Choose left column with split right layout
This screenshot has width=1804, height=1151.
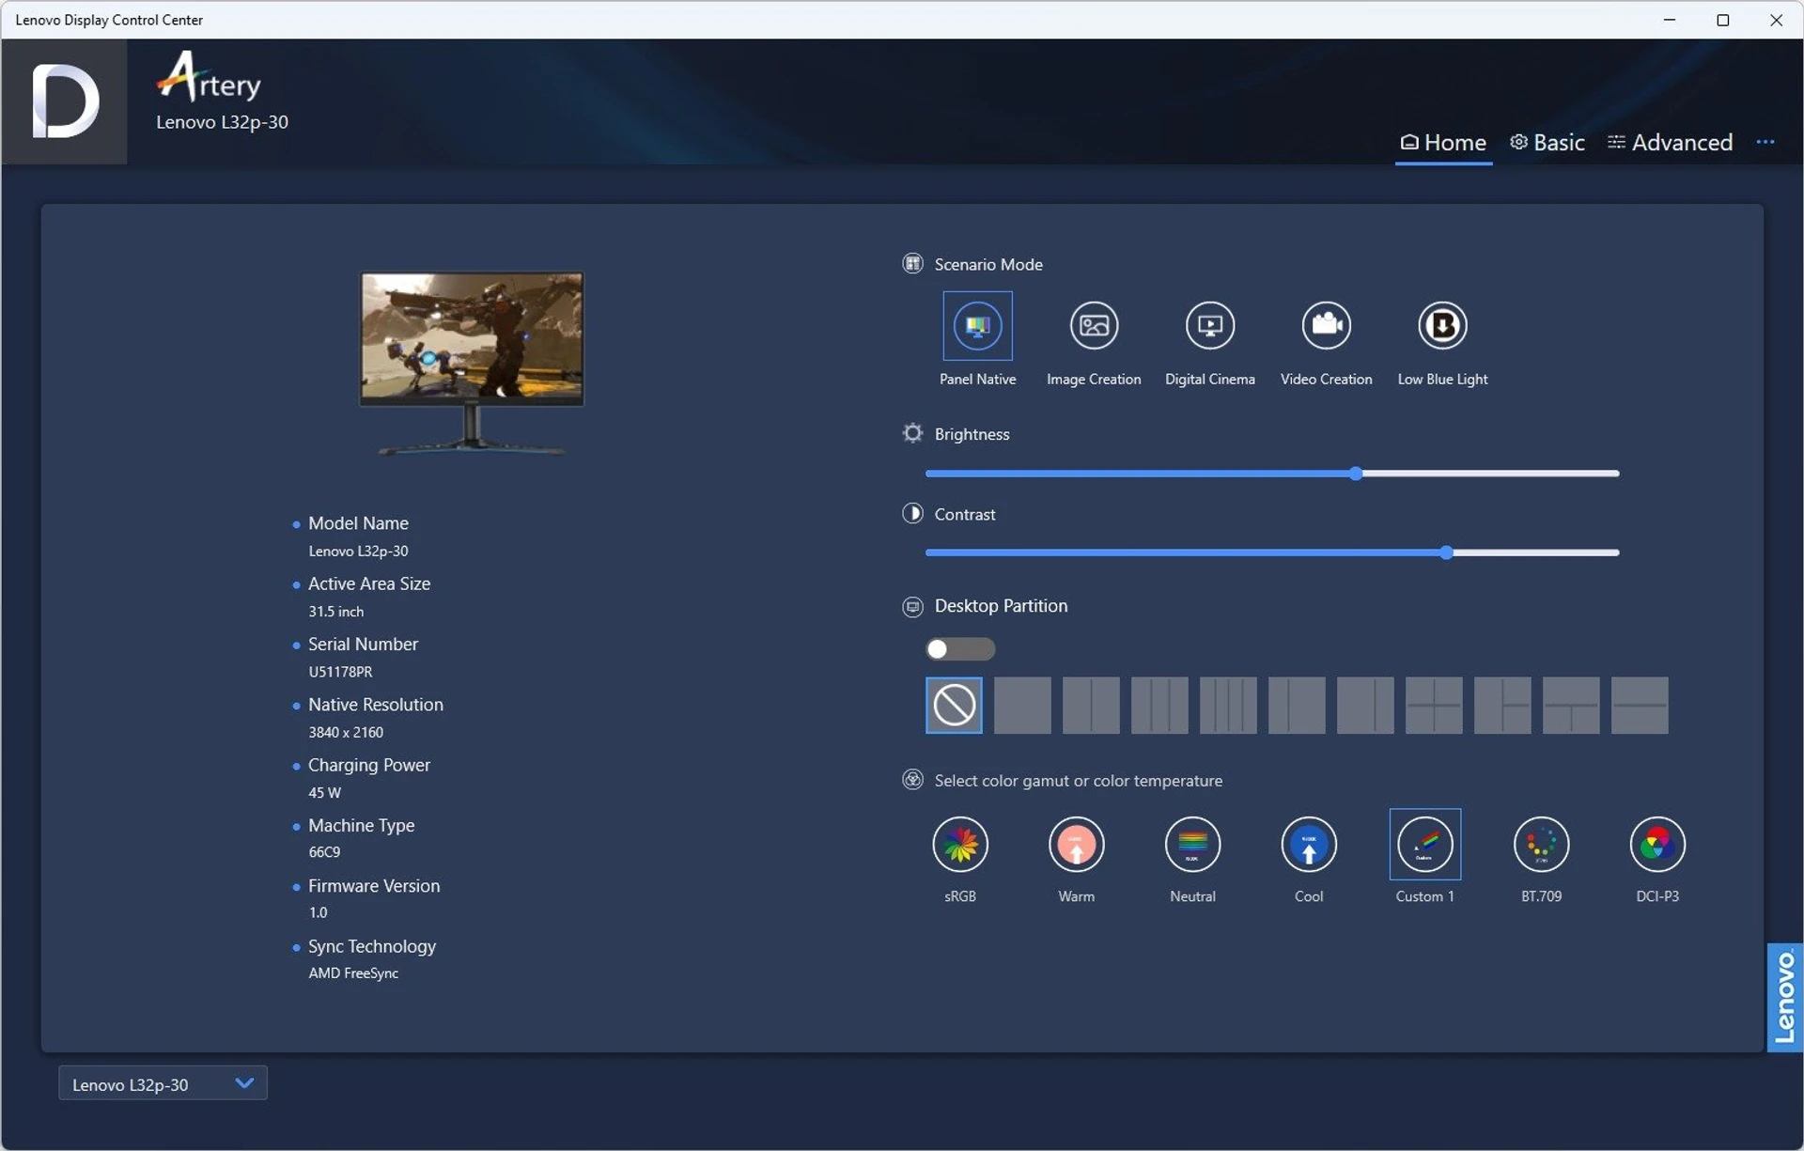coord(1502,705)
